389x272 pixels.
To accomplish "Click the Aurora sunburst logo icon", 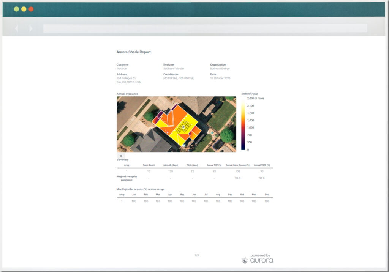I will click(x=245, y=260).
